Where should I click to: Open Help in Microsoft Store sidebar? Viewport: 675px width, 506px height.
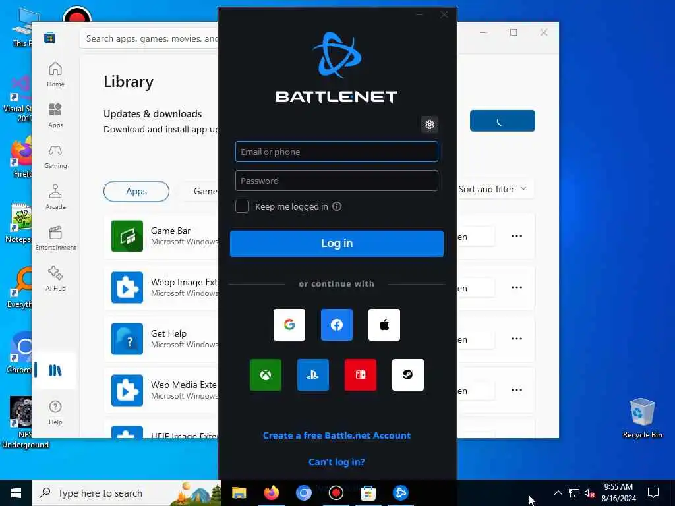click(x=55, y=412)
